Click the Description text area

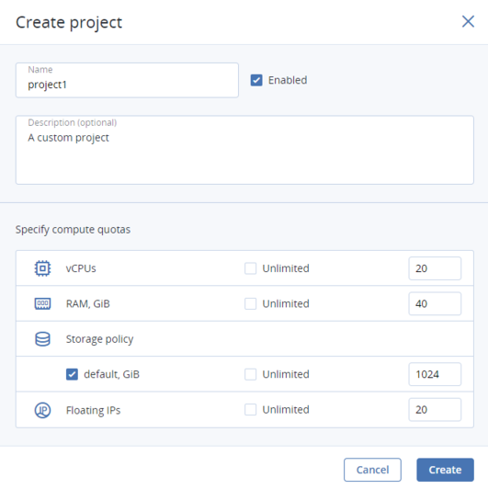[x=244, y=150]
